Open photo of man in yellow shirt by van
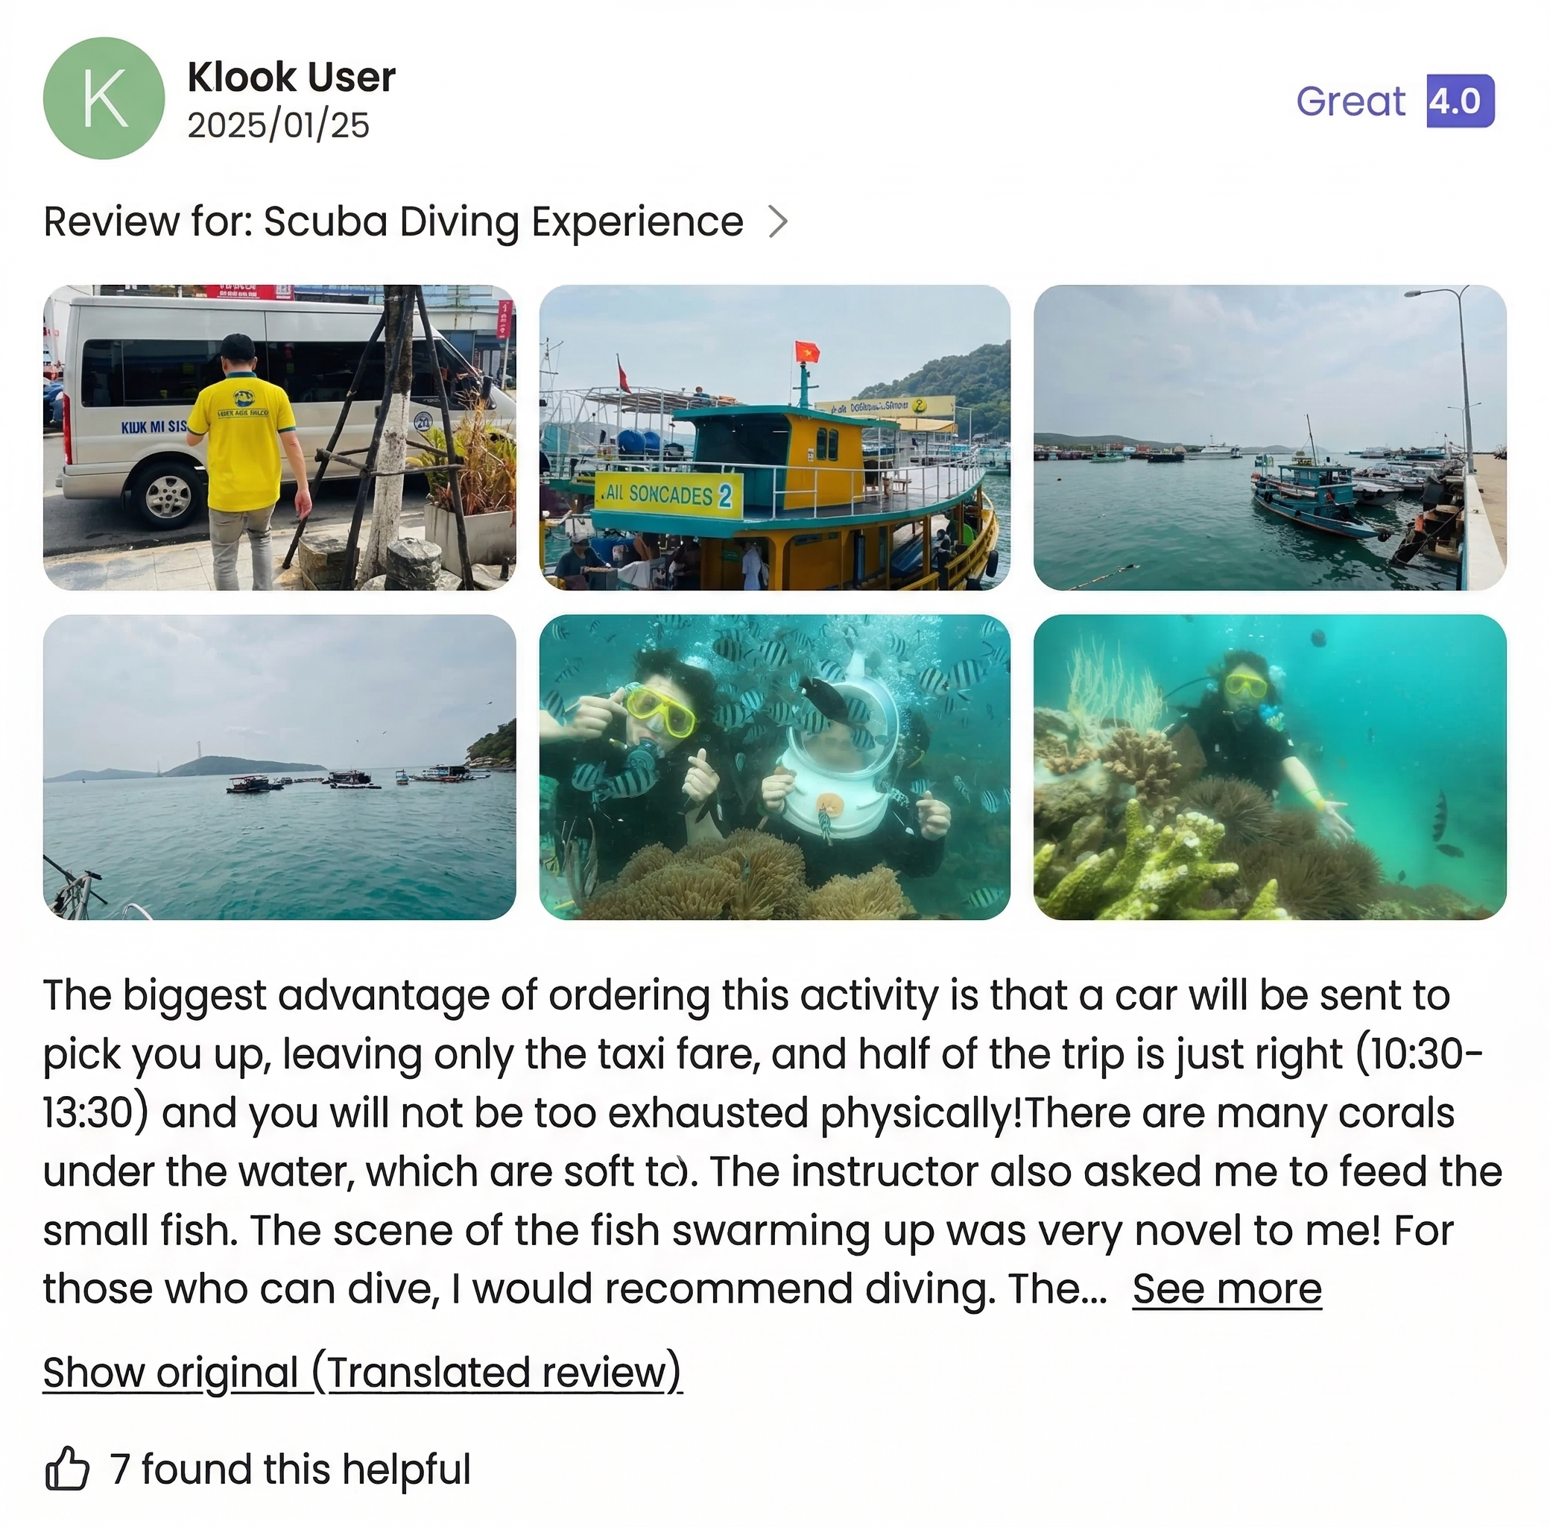This screenshot has width=1550, height=1527. click(x=279, y=437)
